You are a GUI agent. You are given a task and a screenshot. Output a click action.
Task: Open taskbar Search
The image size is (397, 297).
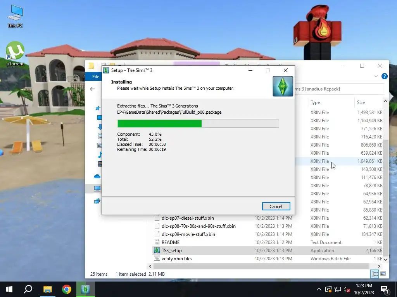pos(28,289)
